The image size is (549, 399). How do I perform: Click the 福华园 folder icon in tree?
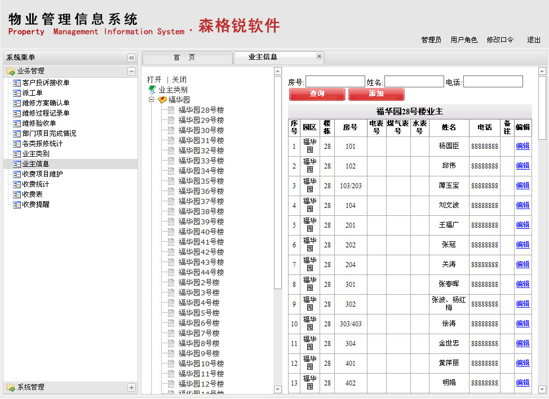coord(162,100)
